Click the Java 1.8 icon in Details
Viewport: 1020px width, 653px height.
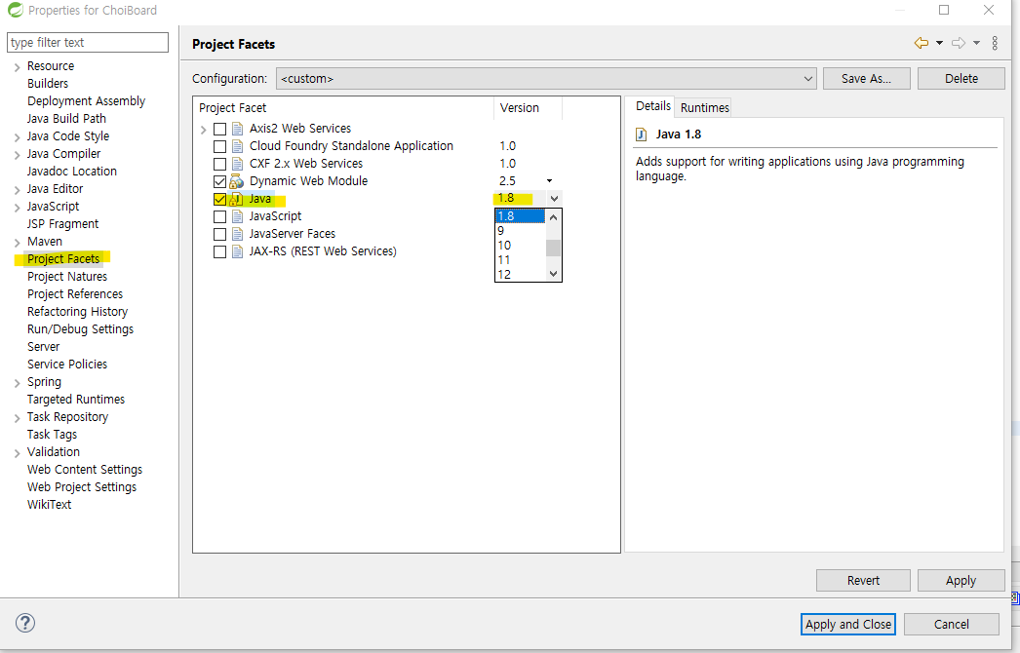click(x=641, y=134)
